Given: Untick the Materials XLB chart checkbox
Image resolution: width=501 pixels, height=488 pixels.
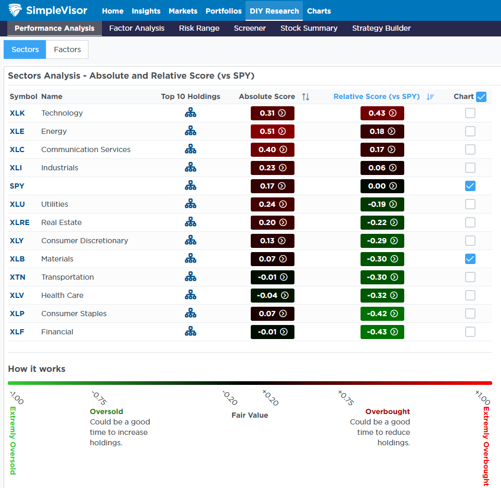Looking at the screenshot, I should [470, 259].
